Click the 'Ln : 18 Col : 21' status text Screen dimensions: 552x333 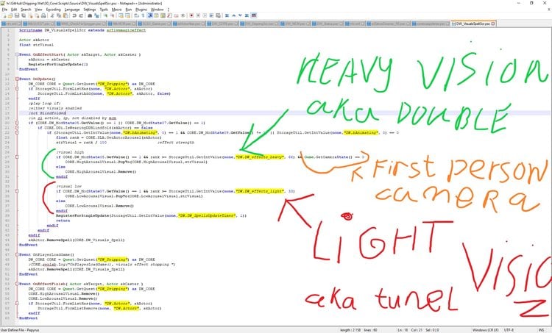click(410, 330)
